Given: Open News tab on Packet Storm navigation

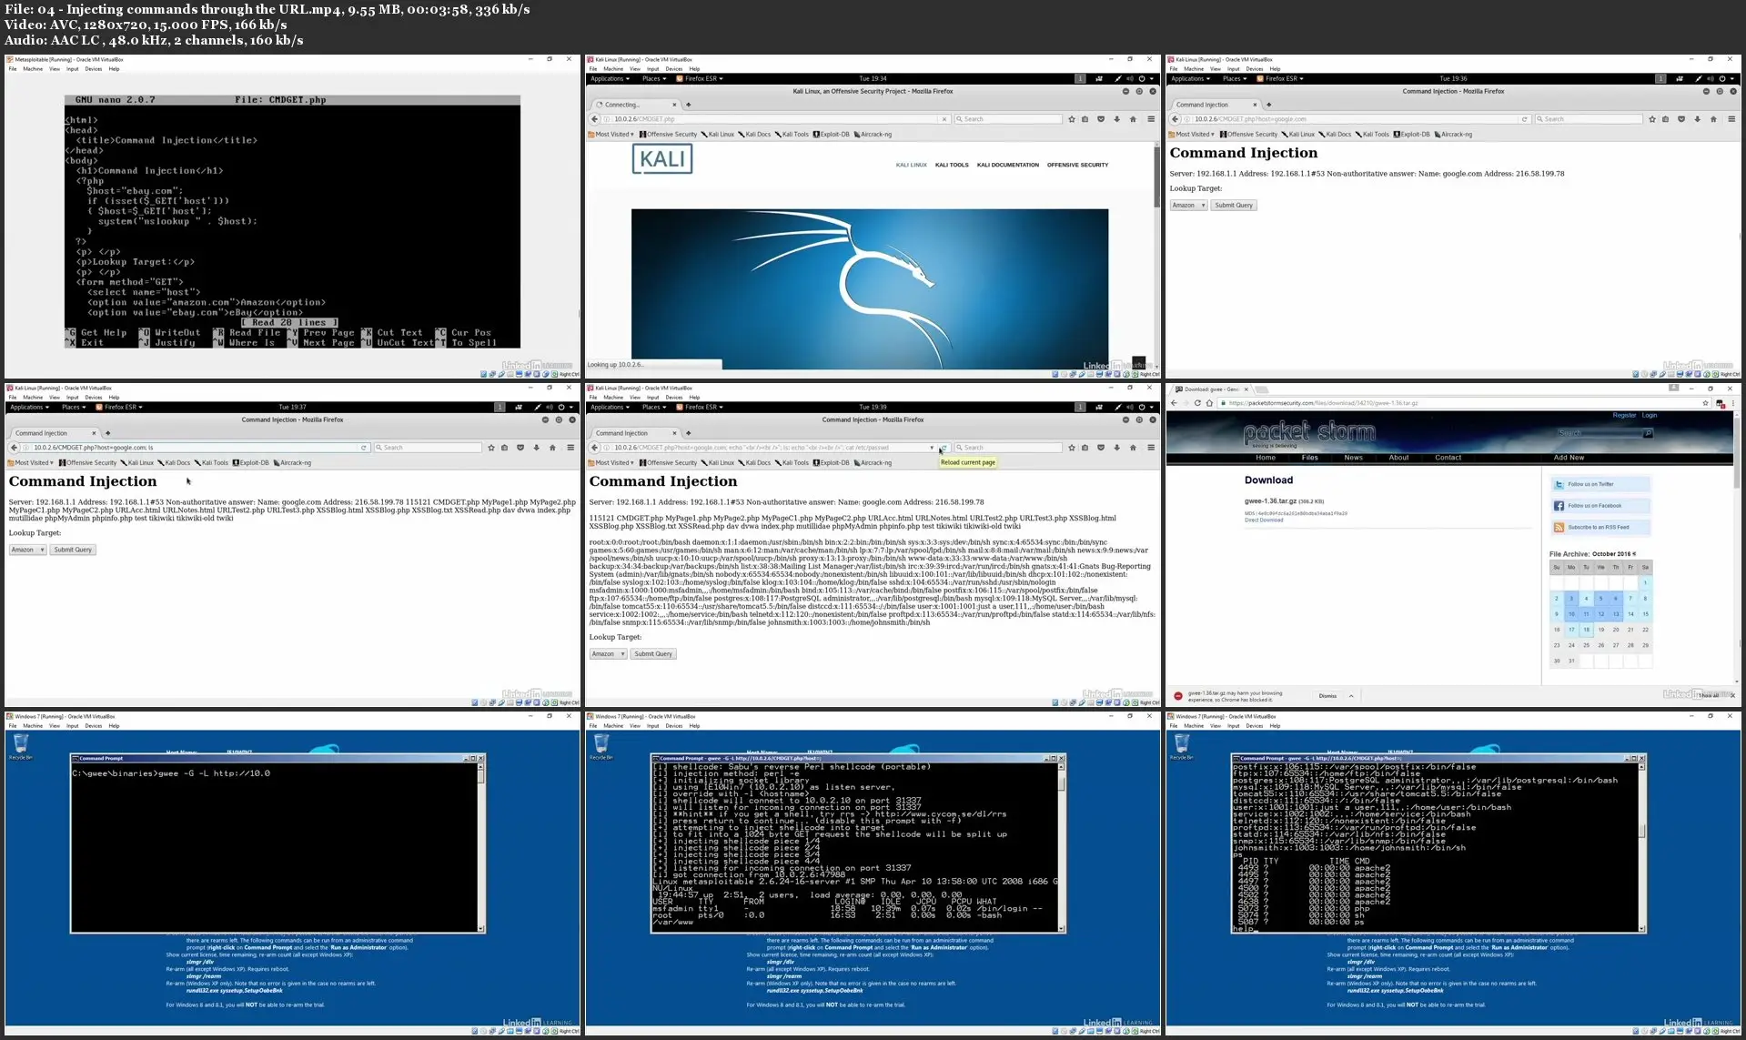Looking at the screenshot, I should [1353, 458].
